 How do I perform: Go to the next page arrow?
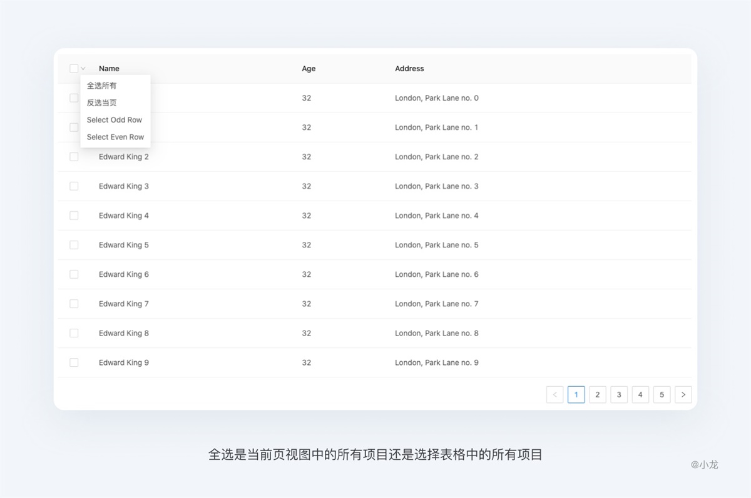click(x=683, y=395)
